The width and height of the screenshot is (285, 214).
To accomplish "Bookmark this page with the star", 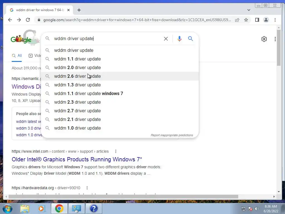I will click(x=246, y=20).
